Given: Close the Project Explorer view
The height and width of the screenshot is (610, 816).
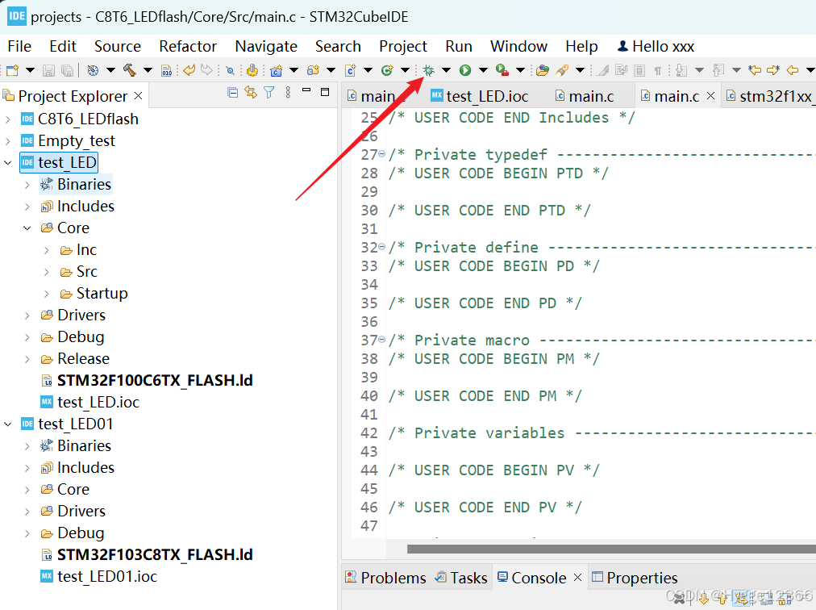Looking at the screenshot, I should (138, 96).
